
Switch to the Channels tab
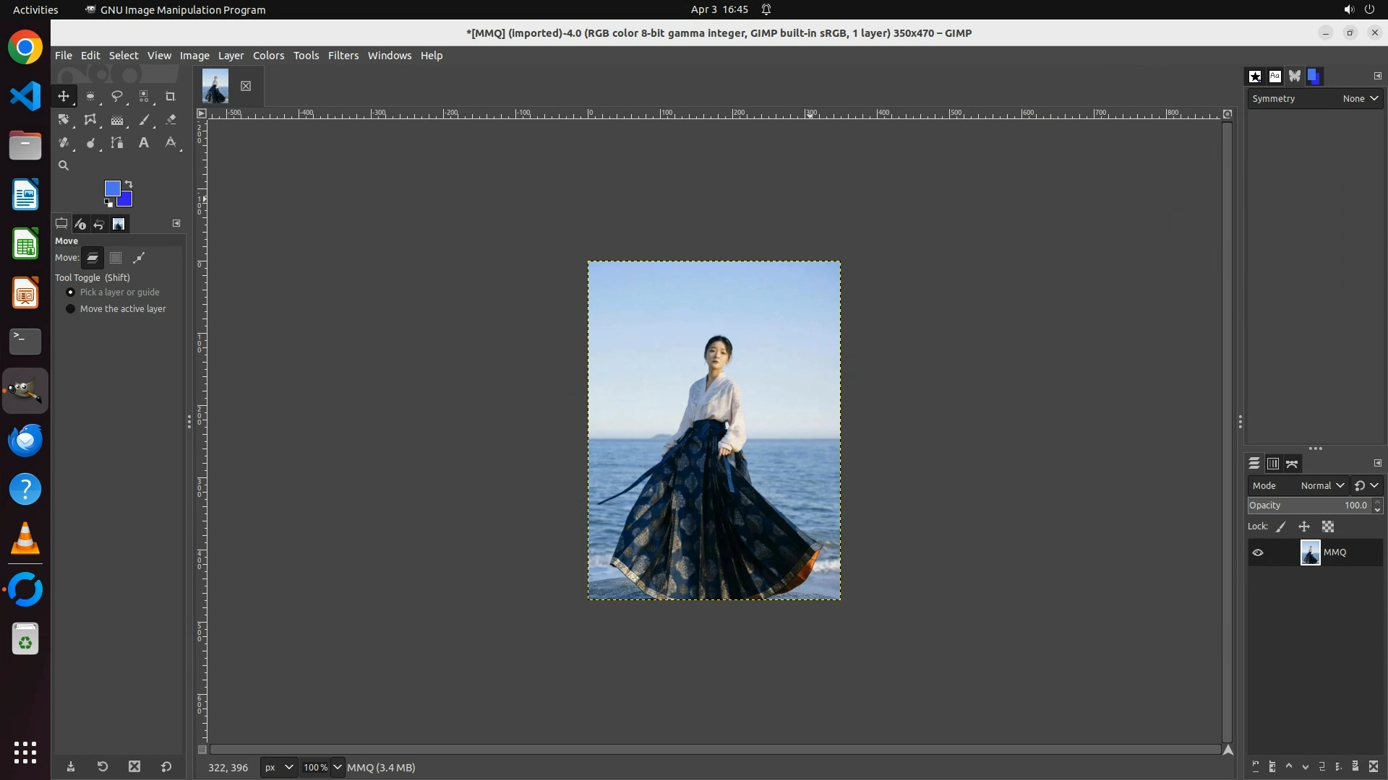point(1273,464)
